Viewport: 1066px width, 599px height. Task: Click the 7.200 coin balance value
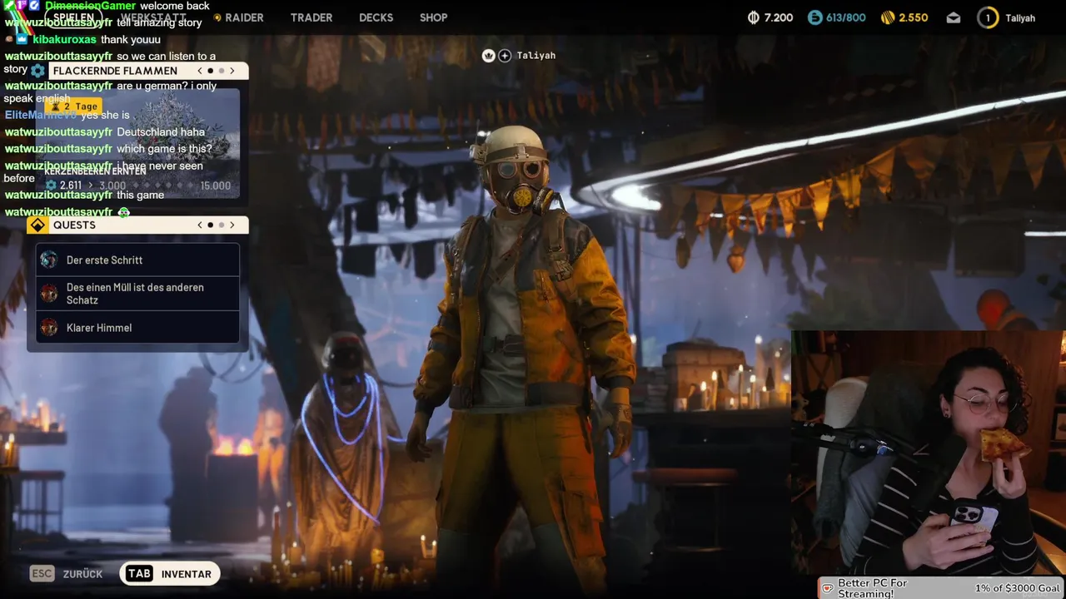(779, 17)
